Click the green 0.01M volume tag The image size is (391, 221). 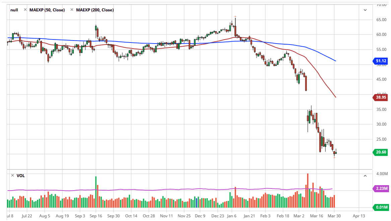point(380,207)
